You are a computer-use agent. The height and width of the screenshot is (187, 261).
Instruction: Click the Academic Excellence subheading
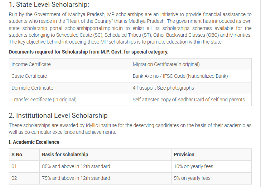(34, 142)
